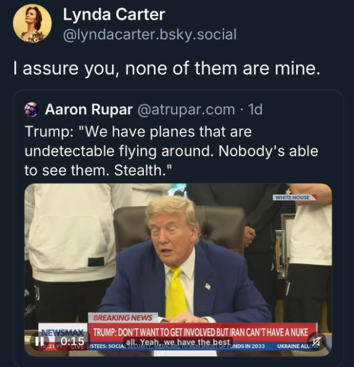Open the @lyndacarter.bsky.social handle
This screenshot has width=354, height=367.
coord(150,35)
